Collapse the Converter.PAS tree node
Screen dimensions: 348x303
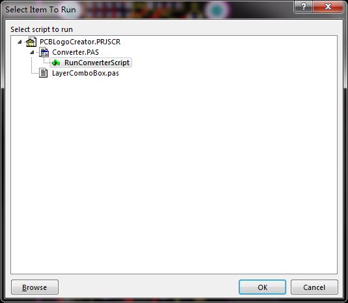32,52
